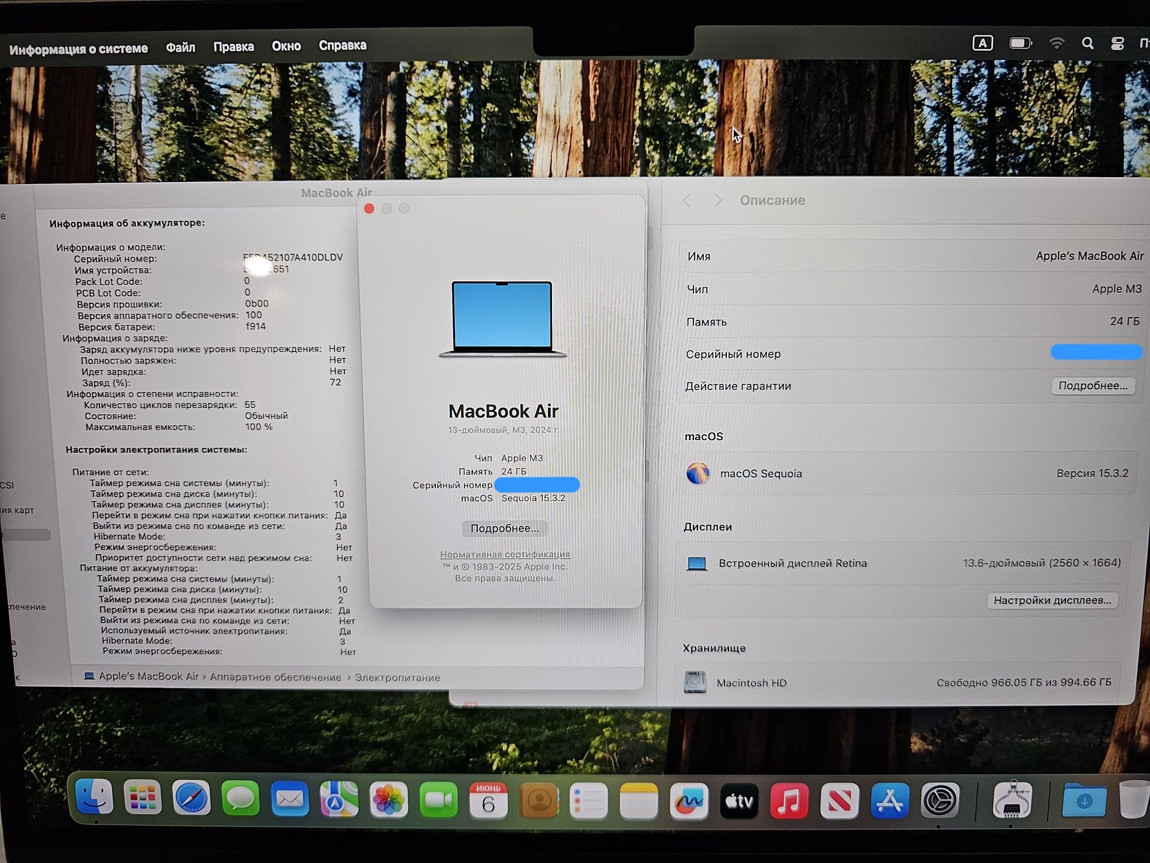The image size is (1150, 863).
Task: Open Calendar showing June 6
Action: tap(488, 800)
